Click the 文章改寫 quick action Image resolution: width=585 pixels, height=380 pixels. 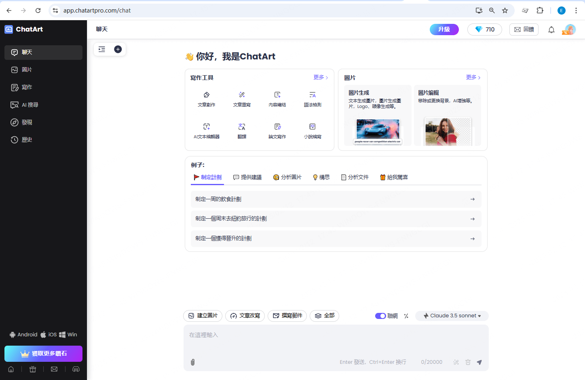[245, 316]
